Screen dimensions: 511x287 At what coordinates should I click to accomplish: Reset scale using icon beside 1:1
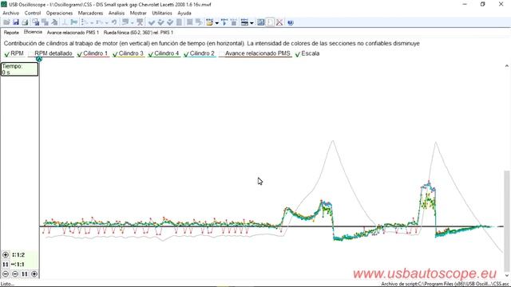[x=6, y=264]
